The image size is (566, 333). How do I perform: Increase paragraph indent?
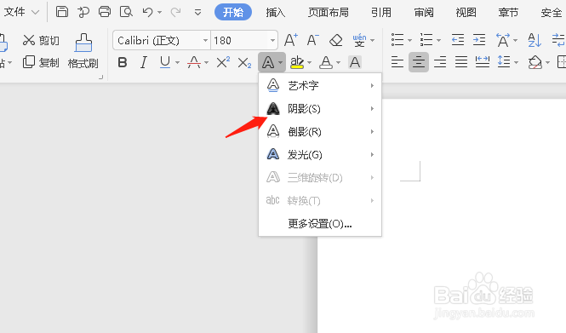[x=479, y=40]
